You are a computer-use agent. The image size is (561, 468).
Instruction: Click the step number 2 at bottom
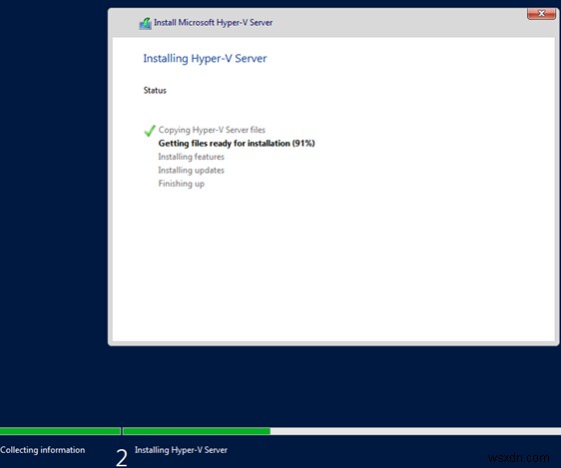tap(122, 458)
